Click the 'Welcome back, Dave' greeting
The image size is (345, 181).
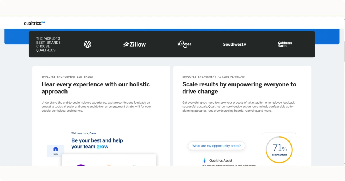click(83, 133)
